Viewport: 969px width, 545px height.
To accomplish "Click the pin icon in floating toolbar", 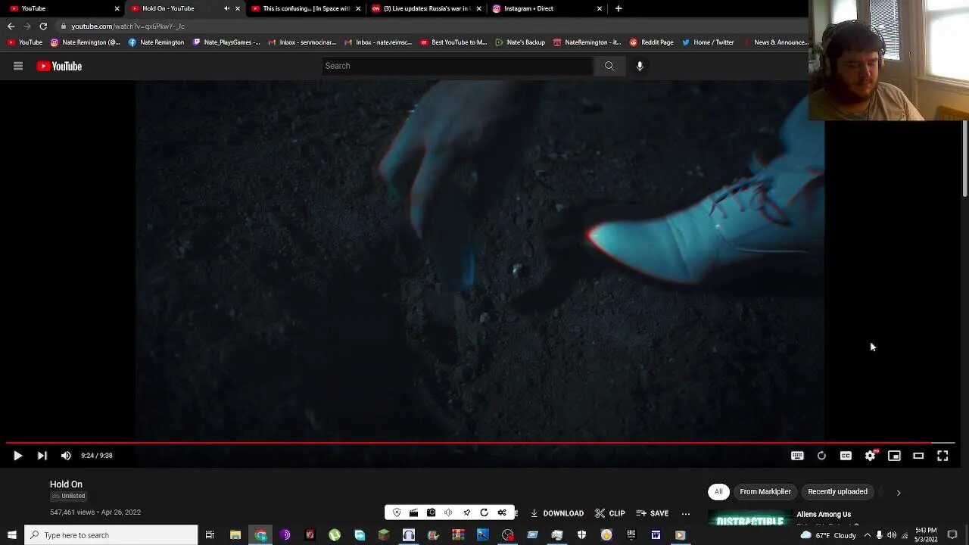I will point(466,512).
